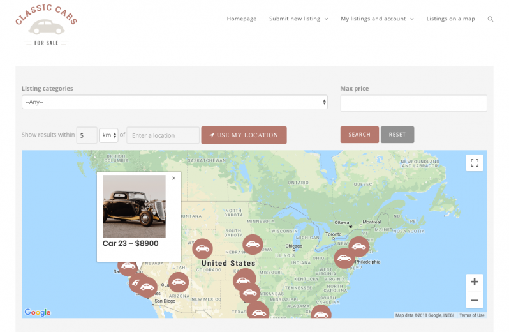Open the Car 23 – $8900 listing title
The height and width of the screenshot is (332, 509).
pyautogui.click(x=131, y=243)
